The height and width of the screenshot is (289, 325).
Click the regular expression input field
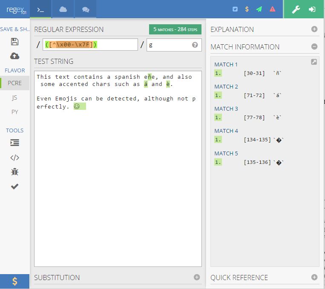point(90,45)
